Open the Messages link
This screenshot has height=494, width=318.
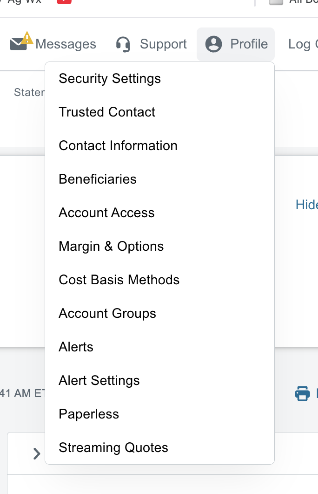pos(66,44)
